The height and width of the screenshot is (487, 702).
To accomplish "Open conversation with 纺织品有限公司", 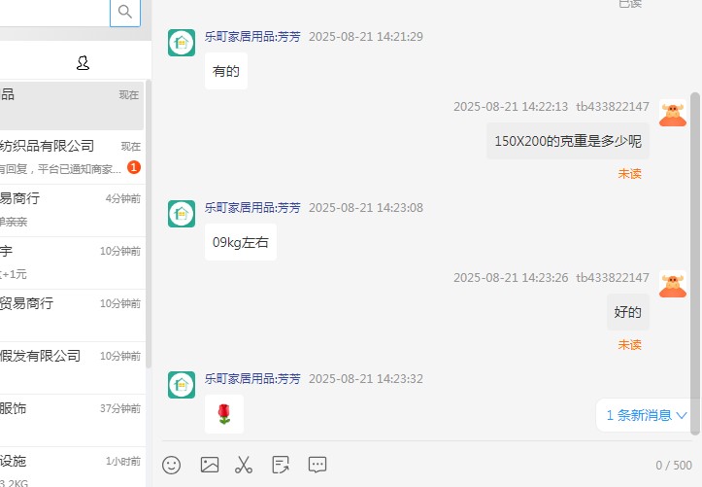I will coord(72,157).
